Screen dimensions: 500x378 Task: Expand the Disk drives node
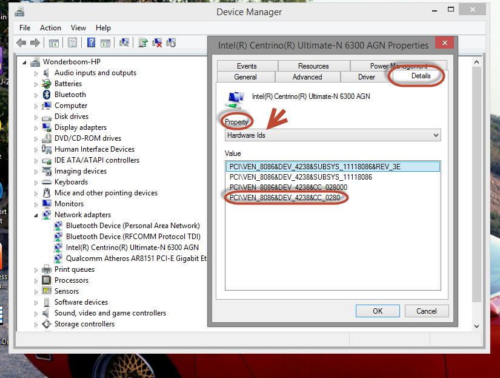click(x=36, y=117)
